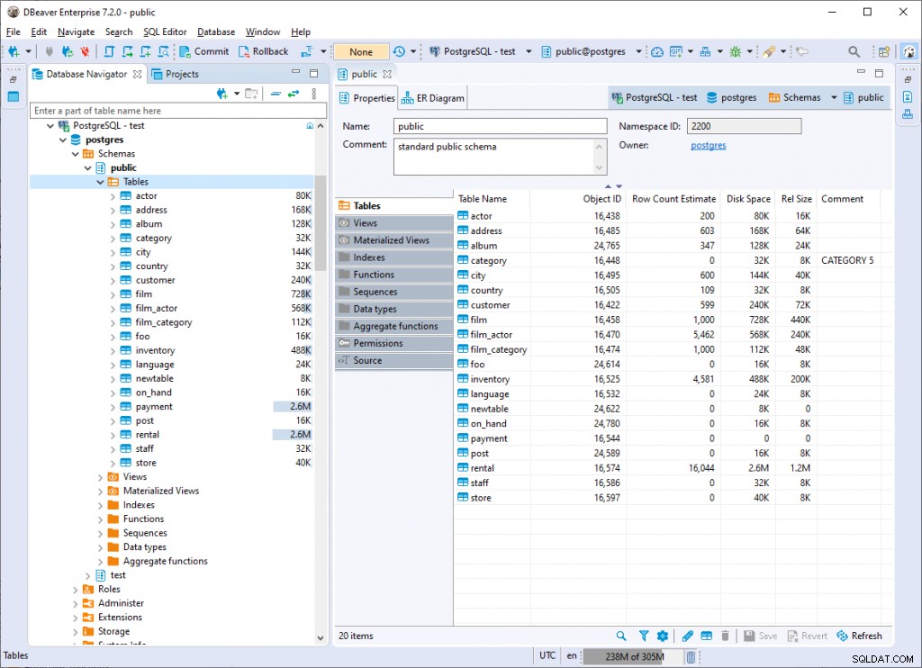Close the public editor tab
Screen dimensions: 922x668
point(387,74)
